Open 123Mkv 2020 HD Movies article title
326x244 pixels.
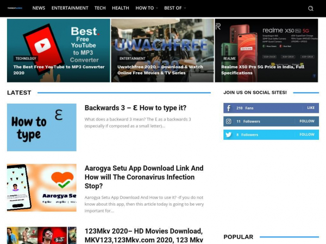click(144, 235)
